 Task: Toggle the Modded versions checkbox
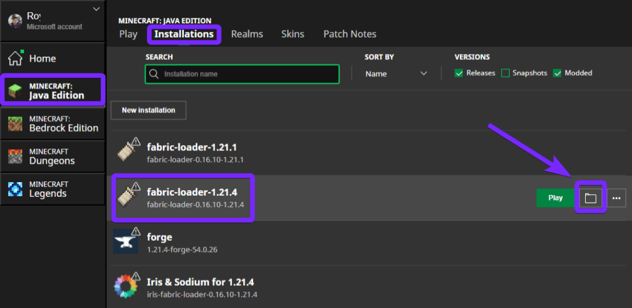point(557,73)
